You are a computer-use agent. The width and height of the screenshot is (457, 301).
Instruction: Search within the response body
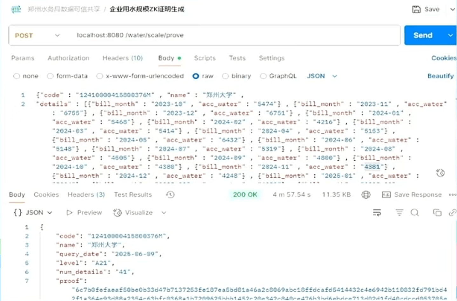(x=415, y=213)
